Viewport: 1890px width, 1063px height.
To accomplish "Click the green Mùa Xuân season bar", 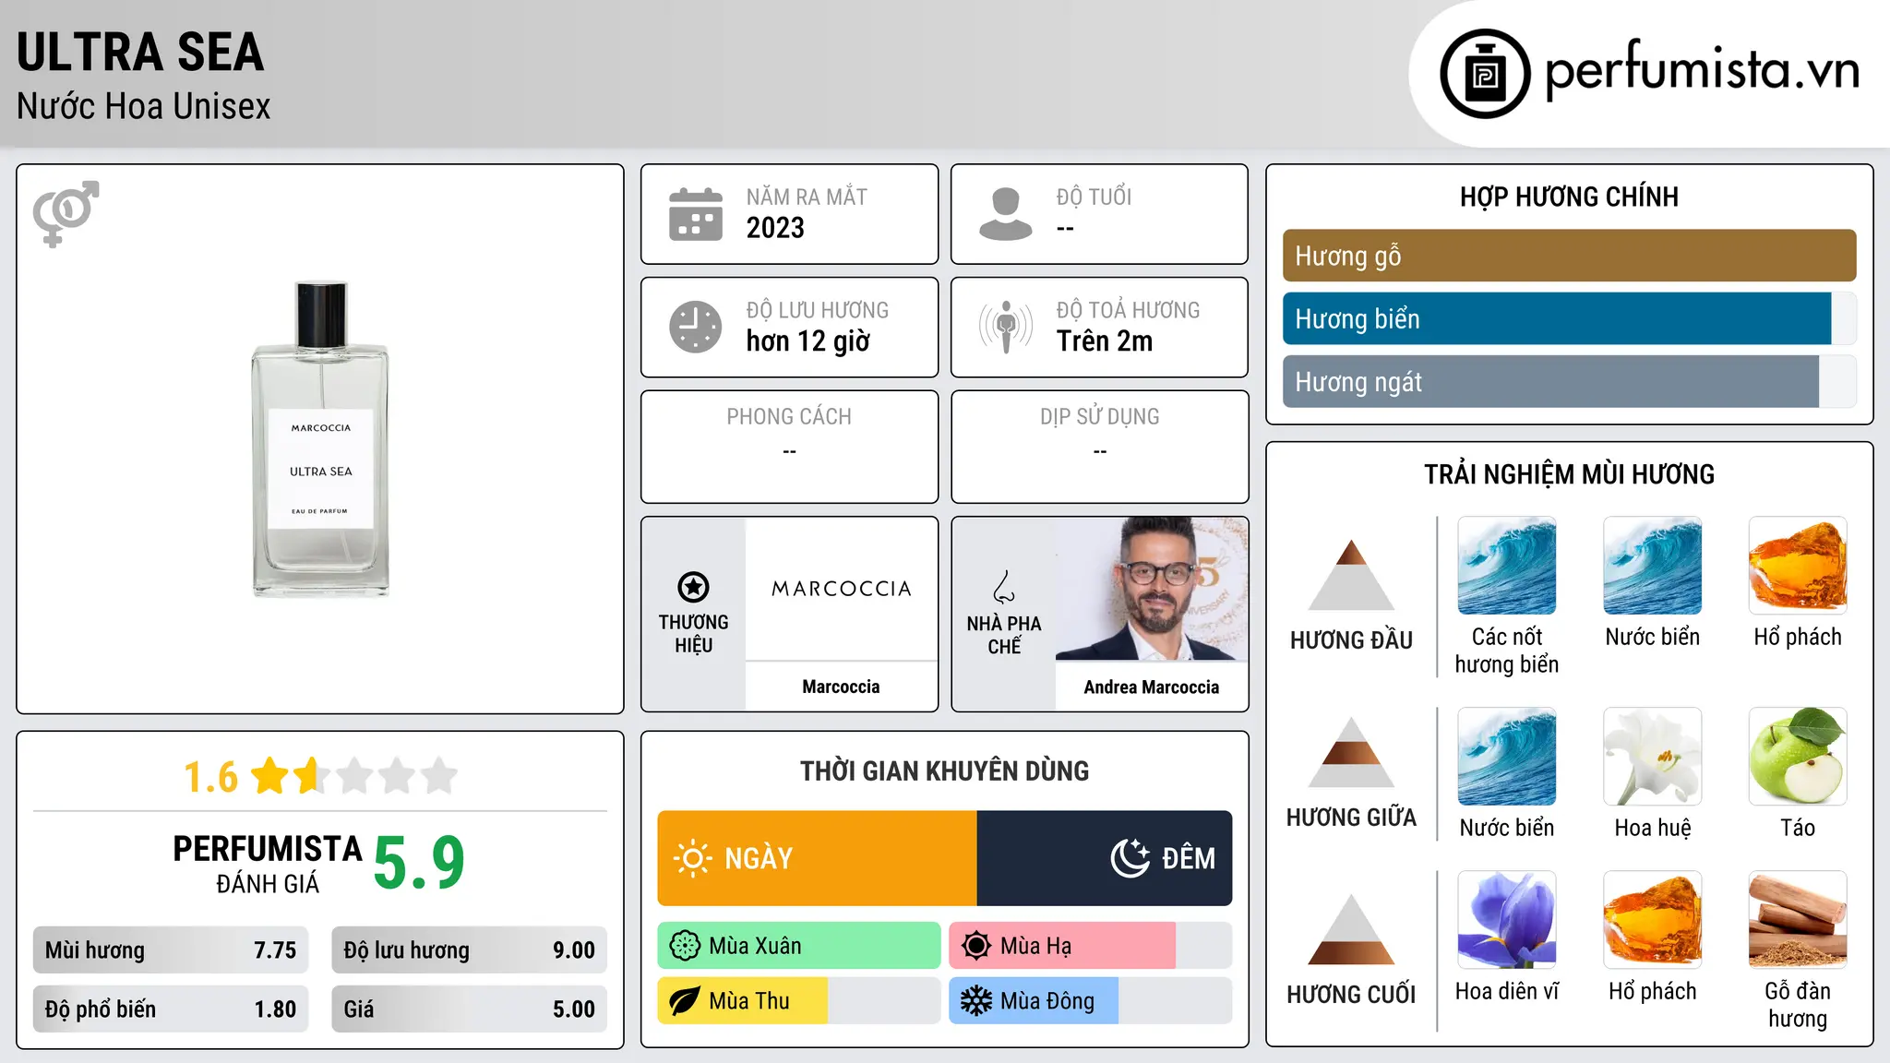I will pyautogui.click(x=798, y=946).
